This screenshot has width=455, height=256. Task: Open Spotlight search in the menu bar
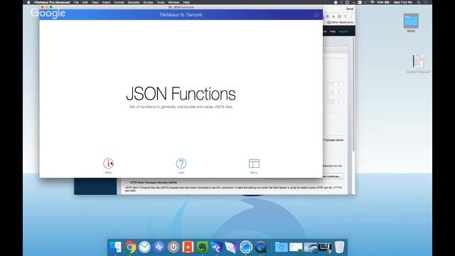point(419,2)
